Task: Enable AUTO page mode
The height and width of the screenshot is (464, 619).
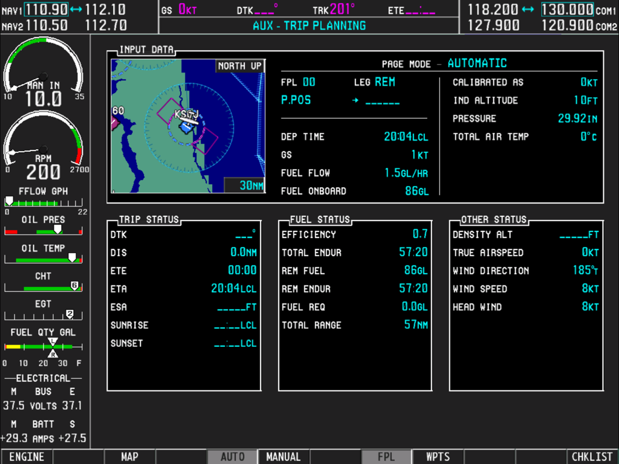Action: point(232,457)
